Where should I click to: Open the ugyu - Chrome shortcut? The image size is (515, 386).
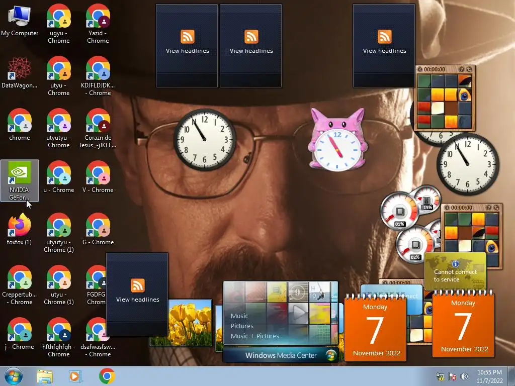tap(58, 24)
